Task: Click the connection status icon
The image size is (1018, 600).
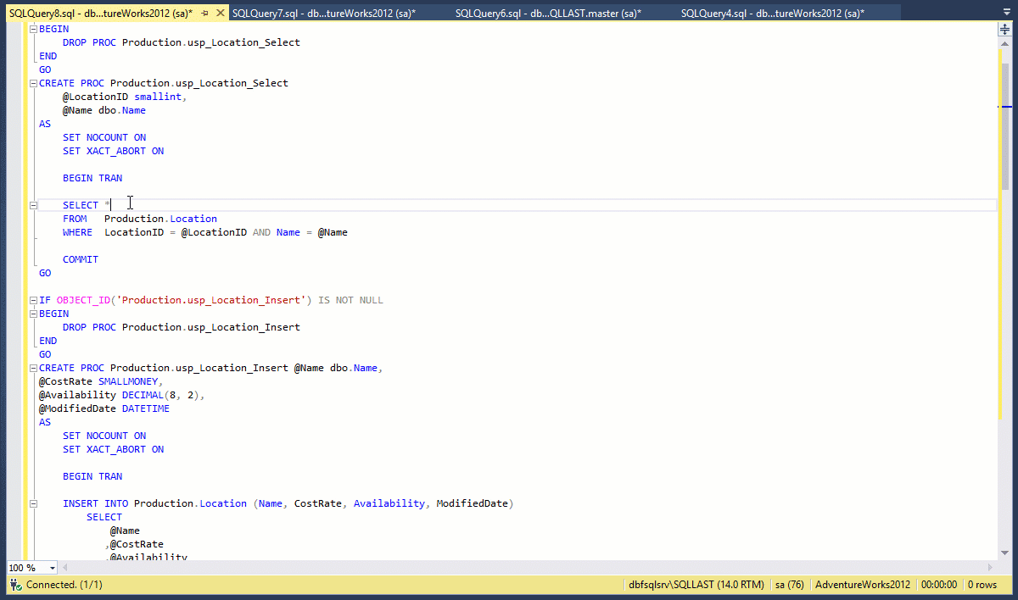Action: click(x=16, y=585)
